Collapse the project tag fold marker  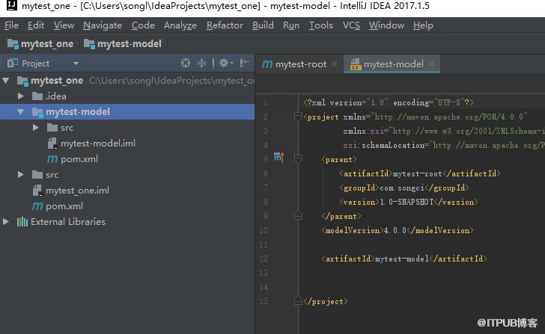coord(298,116)
